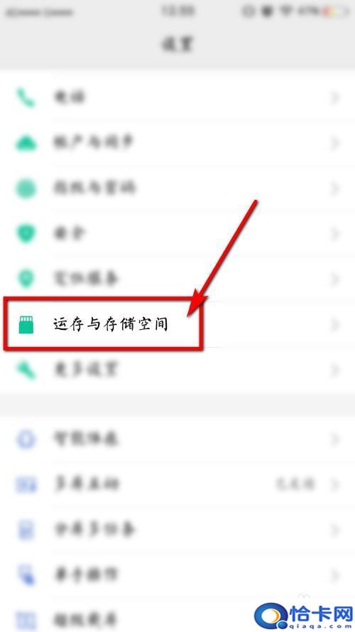The height and width of the screenshot is (632, 355).
Task: Open the multi-screen row showing a gray status
Action: pos(177,483)
